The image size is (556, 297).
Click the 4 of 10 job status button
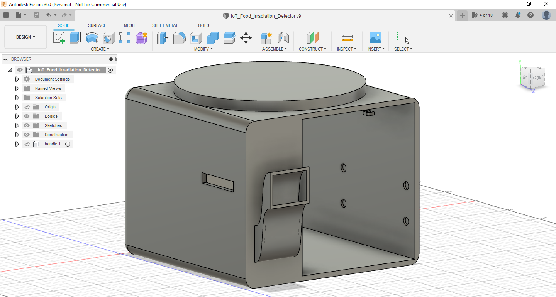pos(482,15)
